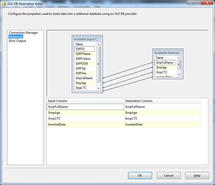Screen dimensions: 215x185
Task: Select EmpCTC cell under Destination Column
Action: 162,119
